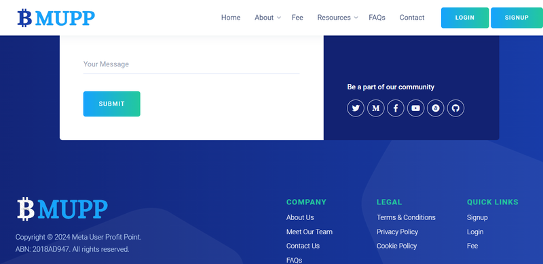Open the Terms & Conditions link
The height and width of the screenshot is (264, 543).
(406, 217)
